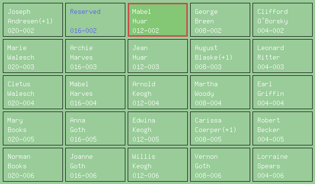Select Mabel Harves plot 016-004
The image size is (315, 184).
pos(95,92)
